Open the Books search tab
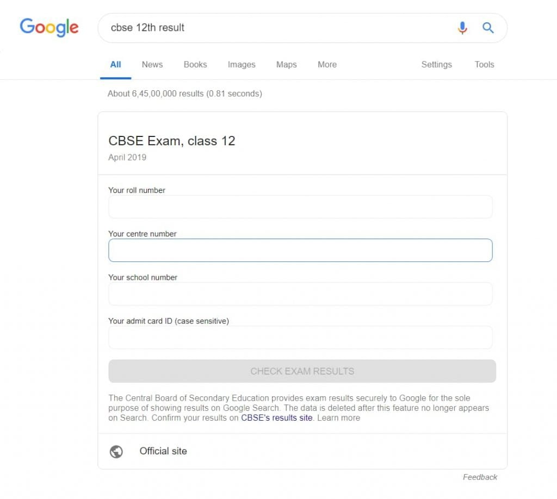 click(195, 64)
